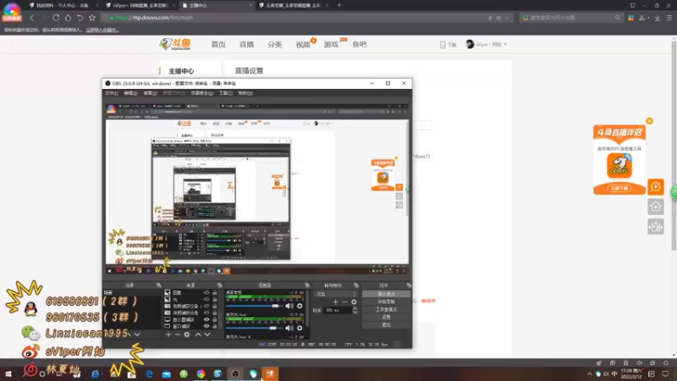Click 立即下载 on the Douyu companion ad
This screenshot has height=381, width=677.
[619, 188]
